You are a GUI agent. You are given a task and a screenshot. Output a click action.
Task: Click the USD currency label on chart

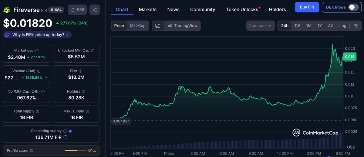[x=351, y=147]
